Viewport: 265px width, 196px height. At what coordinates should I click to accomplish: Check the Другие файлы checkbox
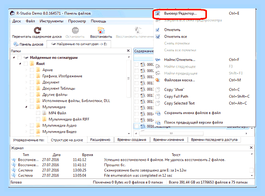pyautogui.click(x=32, y=94)
